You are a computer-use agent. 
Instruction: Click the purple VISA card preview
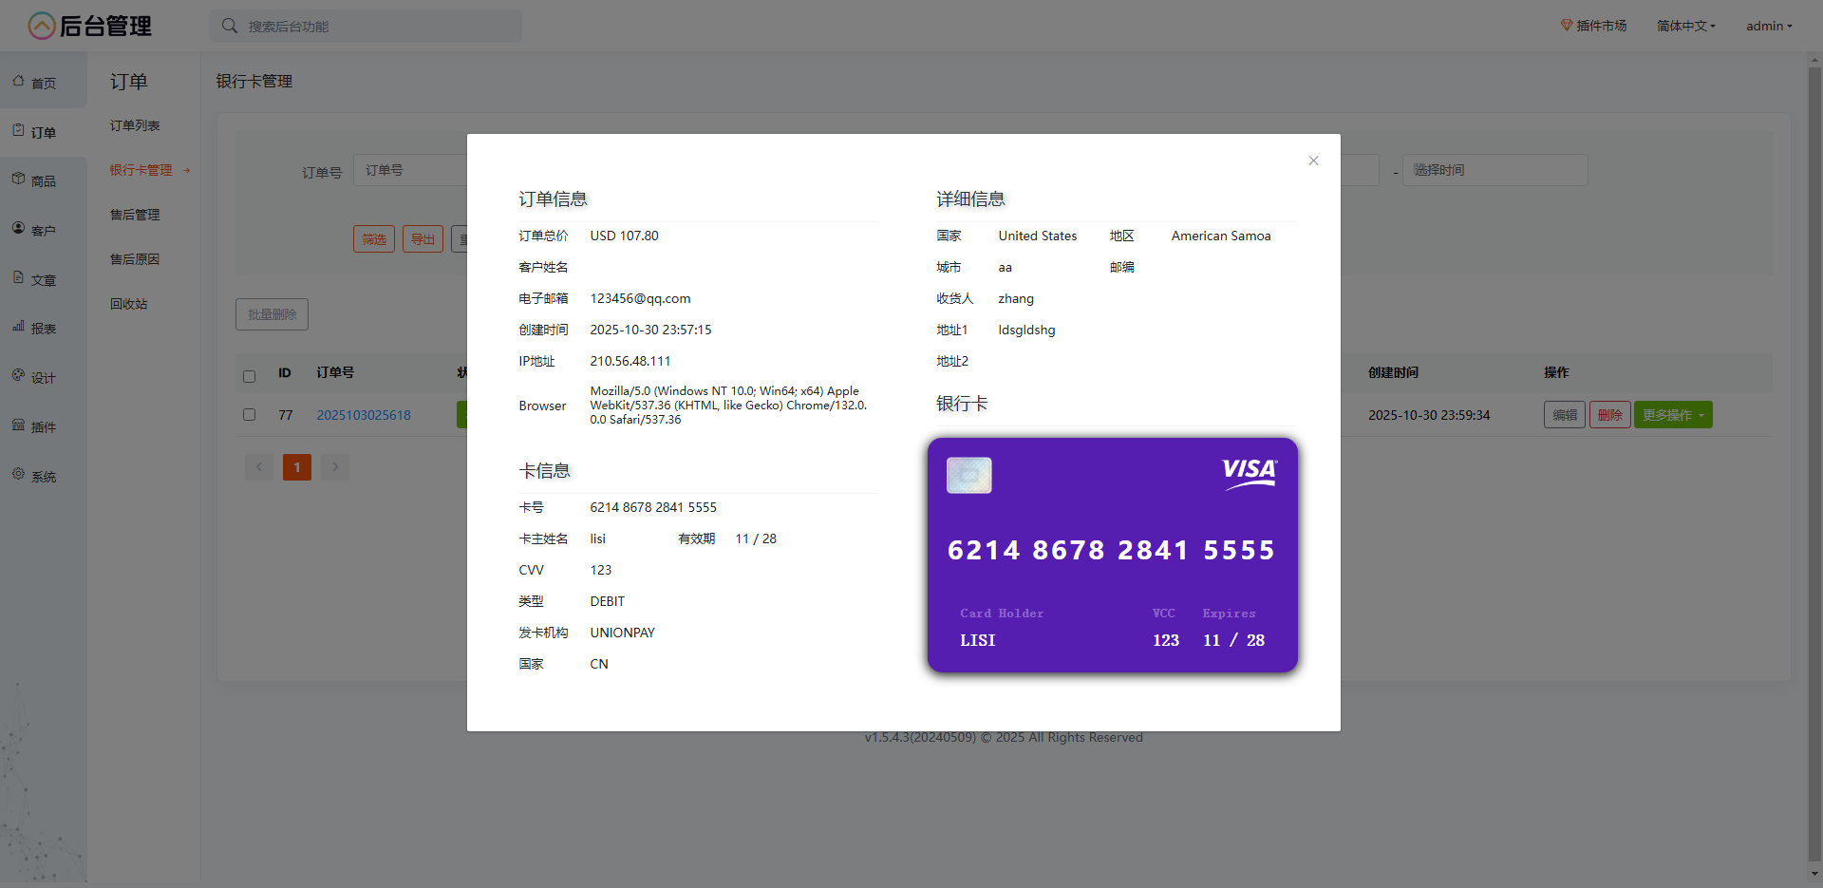point(1112,556)
